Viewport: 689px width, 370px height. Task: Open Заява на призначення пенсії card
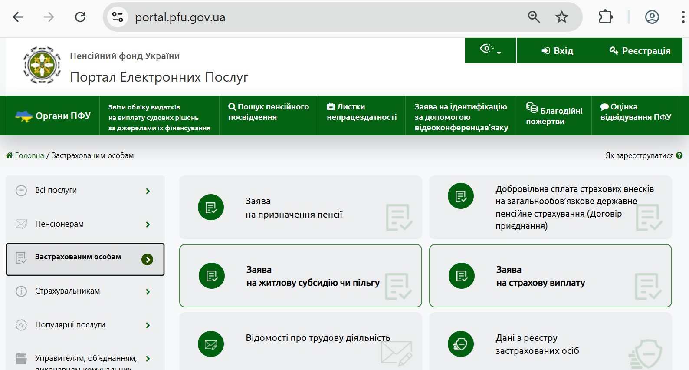pos(301,207)
